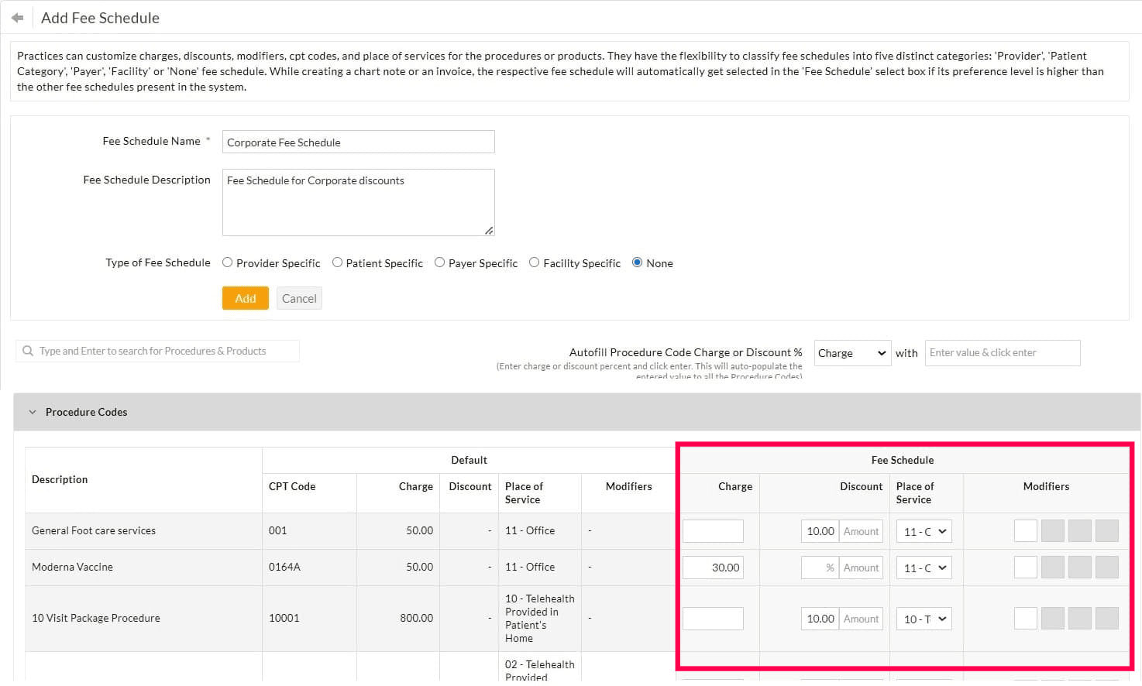Image resolution: width=1142 pixels, height=686 pixels.
Task: Click the Fee Schedule Name input field
Action: coord(358,142)
